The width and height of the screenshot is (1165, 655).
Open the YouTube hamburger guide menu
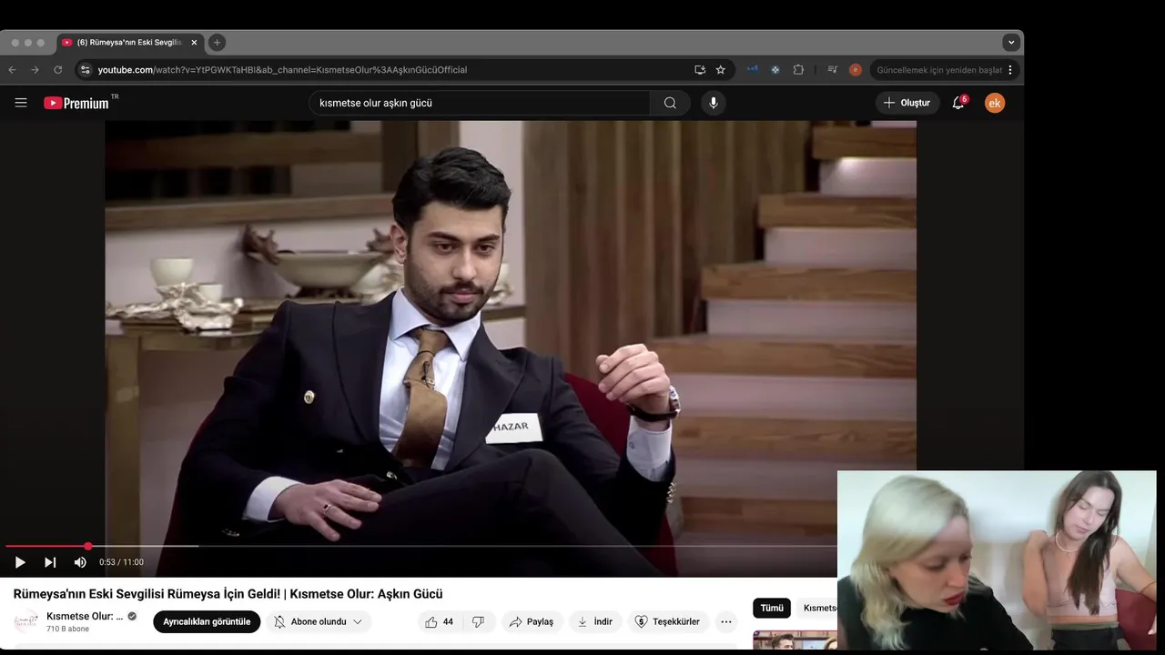[21, 103]
